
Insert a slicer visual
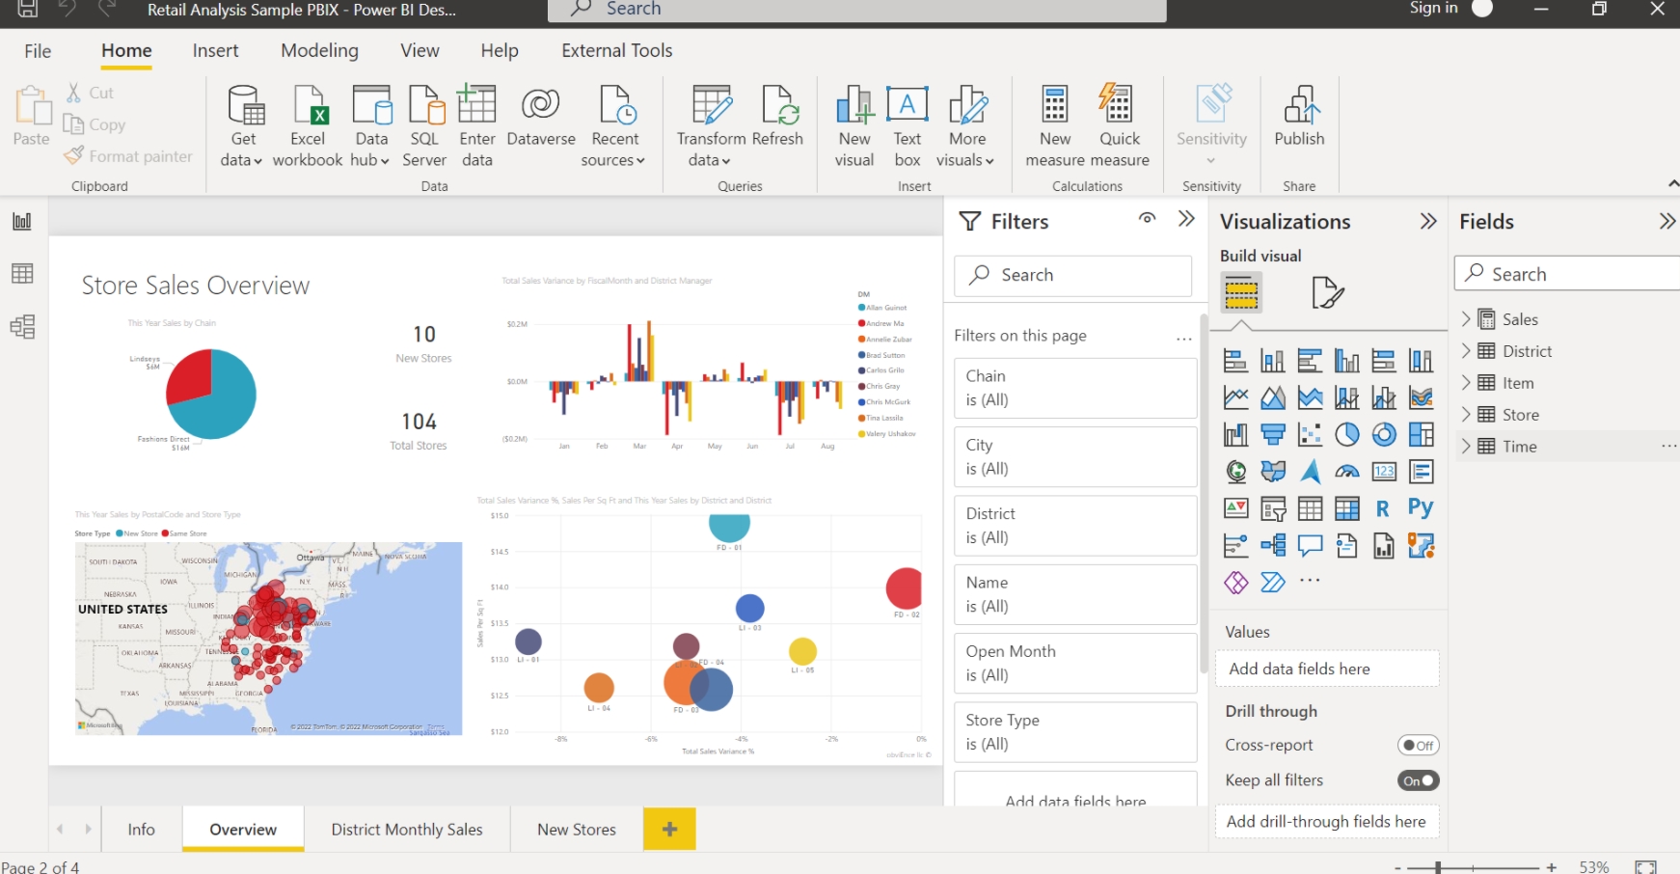coord(1273,508)
